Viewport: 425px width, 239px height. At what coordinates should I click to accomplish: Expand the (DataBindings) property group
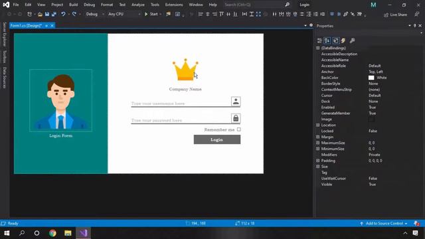tap(318, 48)
